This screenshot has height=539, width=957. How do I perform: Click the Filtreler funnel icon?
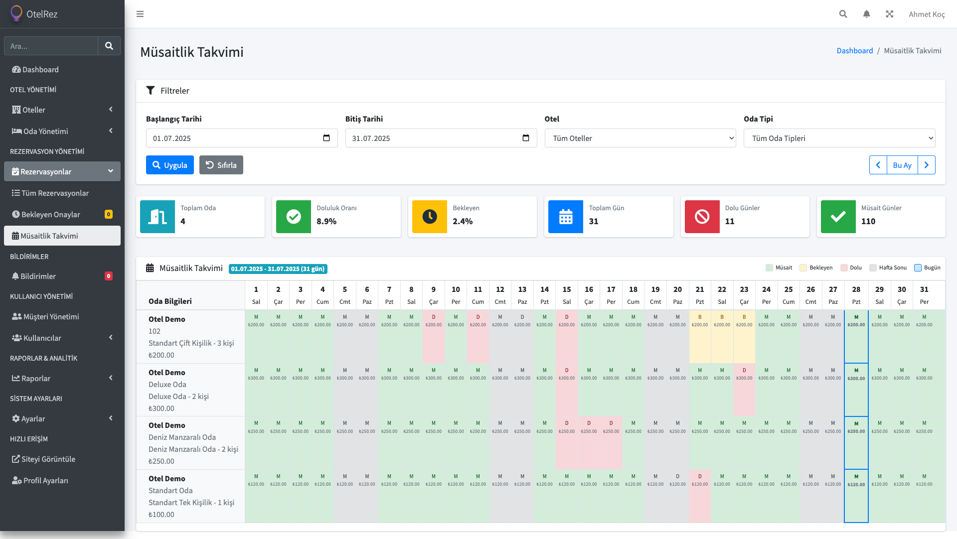tap(150, 90)
